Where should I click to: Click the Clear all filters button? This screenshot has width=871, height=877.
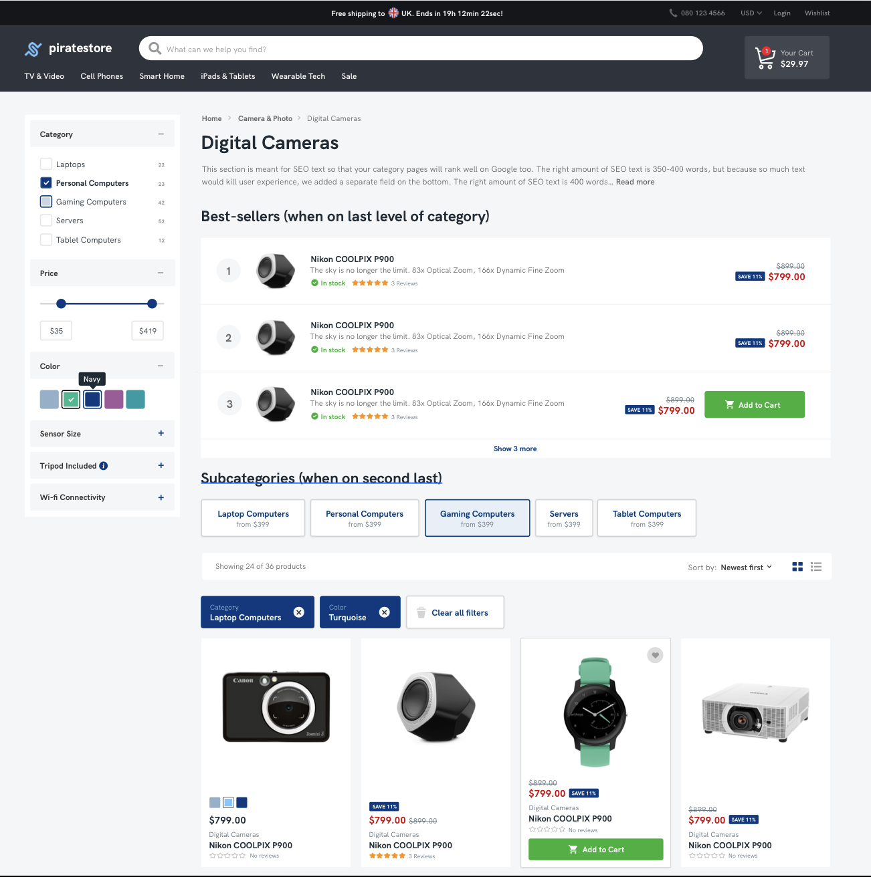pos(455,612)
